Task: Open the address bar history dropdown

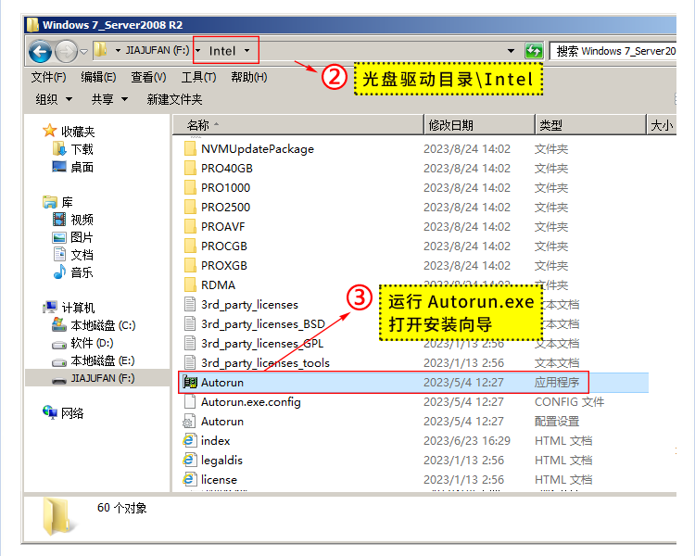Action: click(511, 51)
